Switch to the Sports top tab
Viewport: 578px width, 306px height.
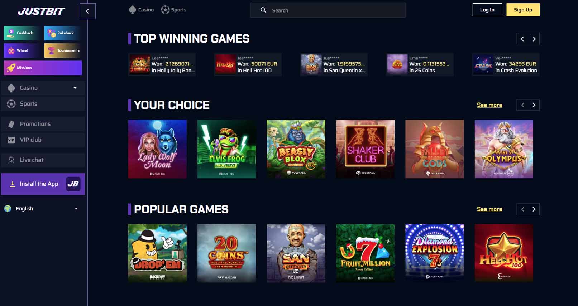pyautogui.click(x=174, y=10)
